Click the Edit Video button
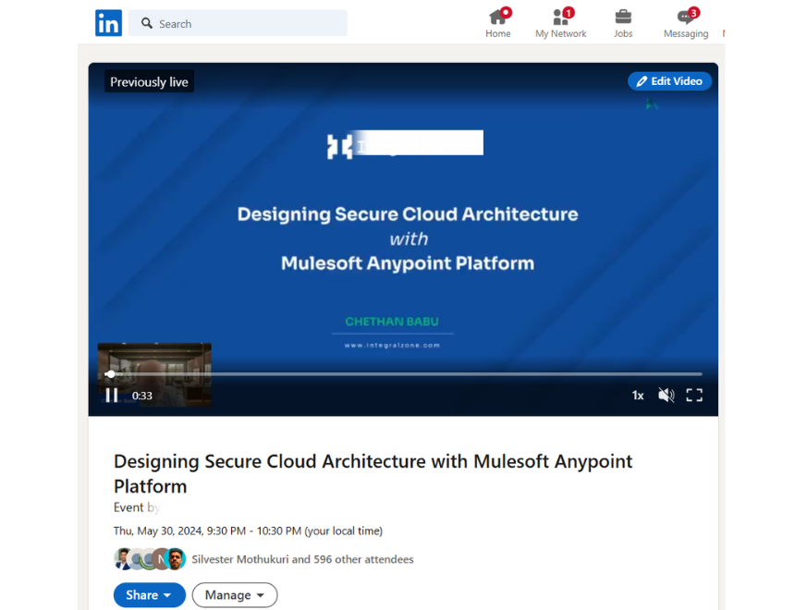Image resolution: width=795 pixels, height=610 pixels. click(670, 81)
